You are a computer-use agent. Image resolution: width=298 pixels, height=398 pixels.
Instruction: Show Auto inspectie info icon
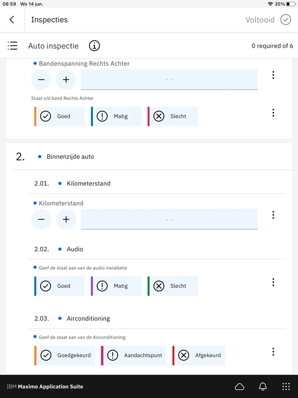pyautogui.click(x=94, y=46)
